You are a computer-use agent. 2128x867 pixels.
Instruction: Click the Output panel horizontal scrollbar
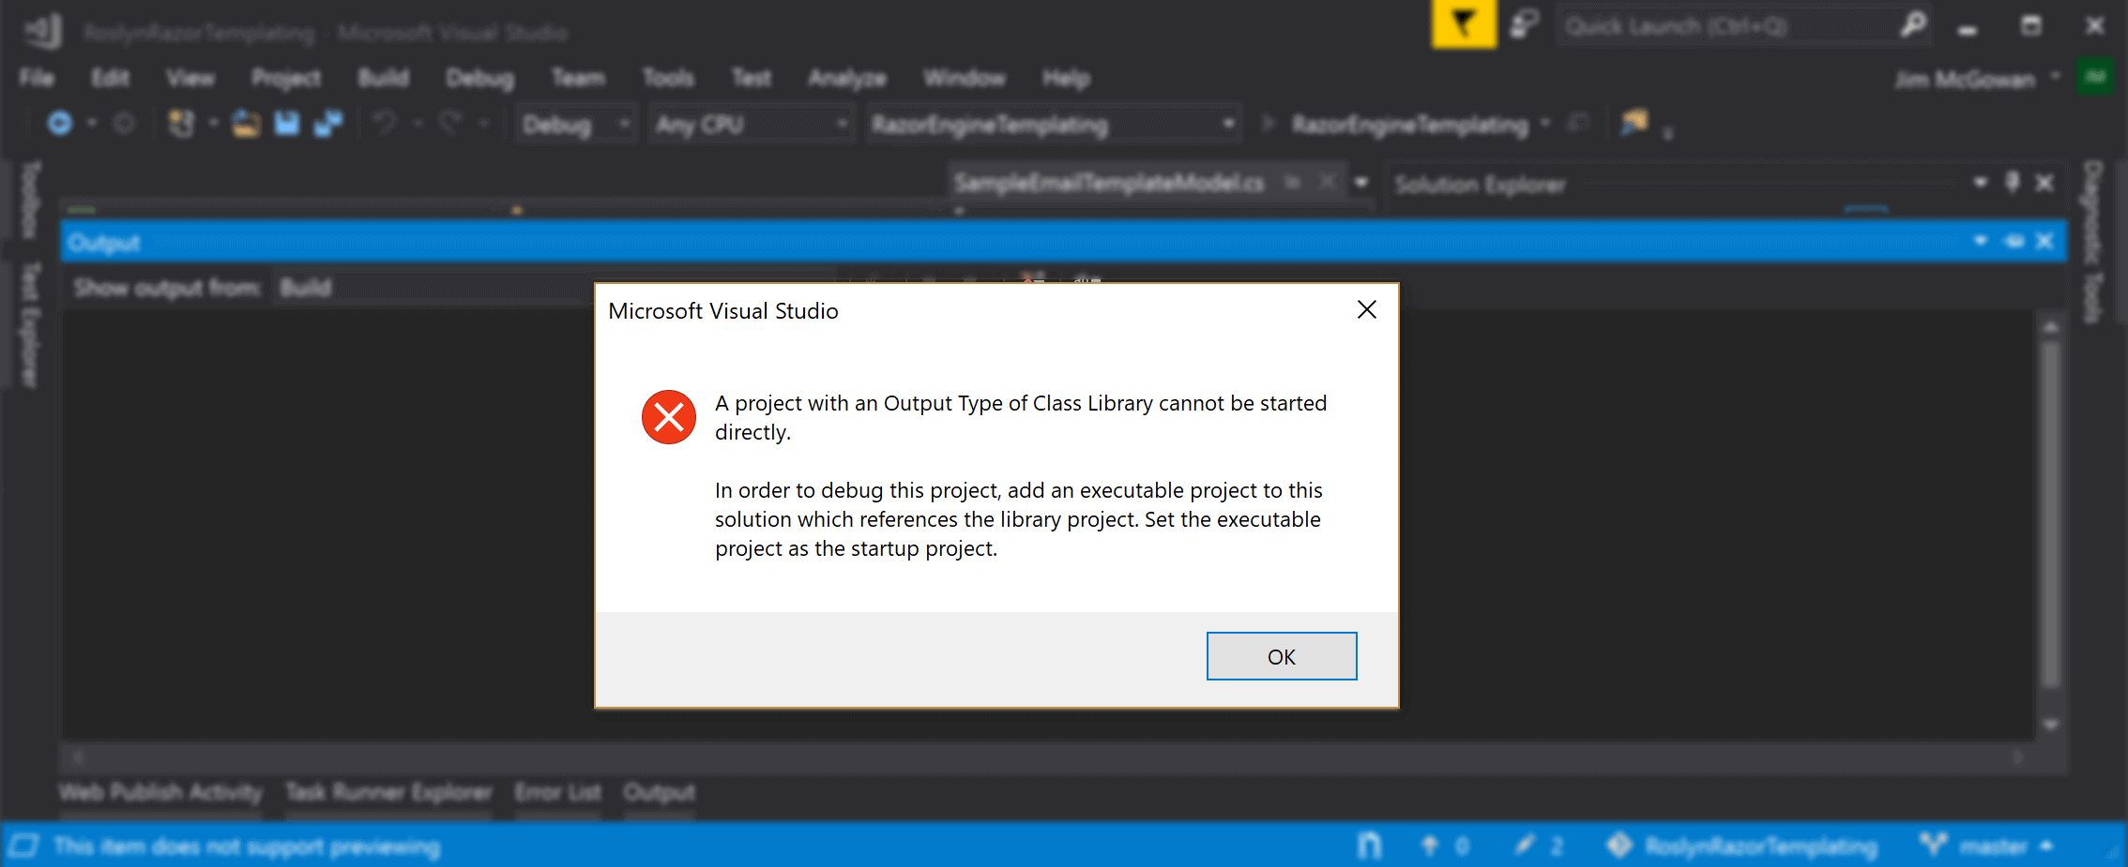point(1046,757)
